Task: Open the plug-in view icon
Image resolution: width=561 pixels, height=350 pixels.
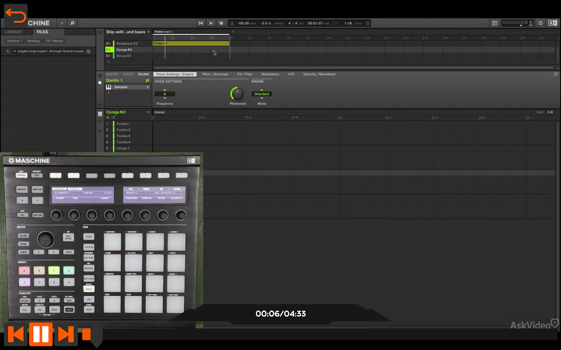Action: 100,82
